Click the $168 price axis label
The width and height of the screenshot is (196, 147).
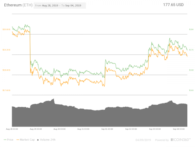191,70
